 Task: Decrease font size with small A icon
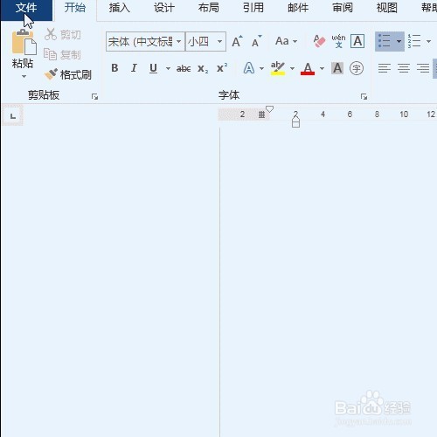point(257,42)
